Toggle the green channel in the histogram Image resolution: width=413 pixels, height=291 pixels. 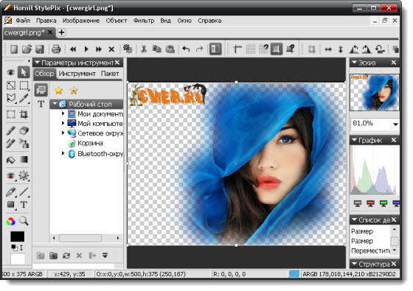click(x=383, y=203)
